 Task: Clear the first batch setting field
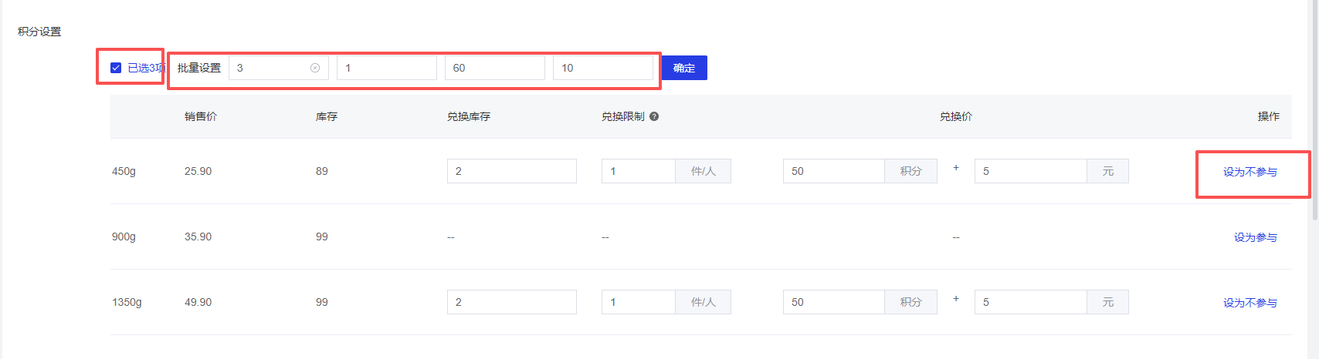pos(315,68)
